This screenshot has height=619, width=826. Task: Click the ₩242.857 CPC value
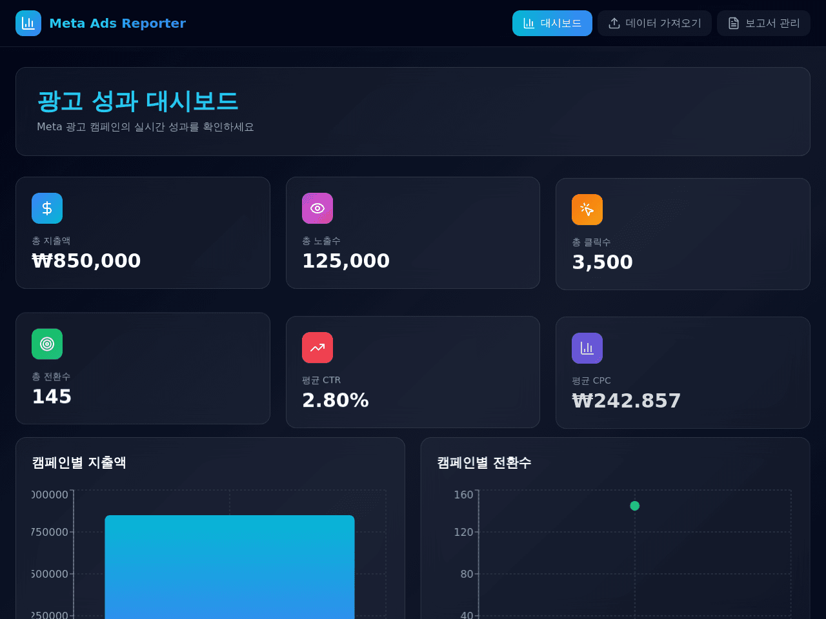coord(627,400)
